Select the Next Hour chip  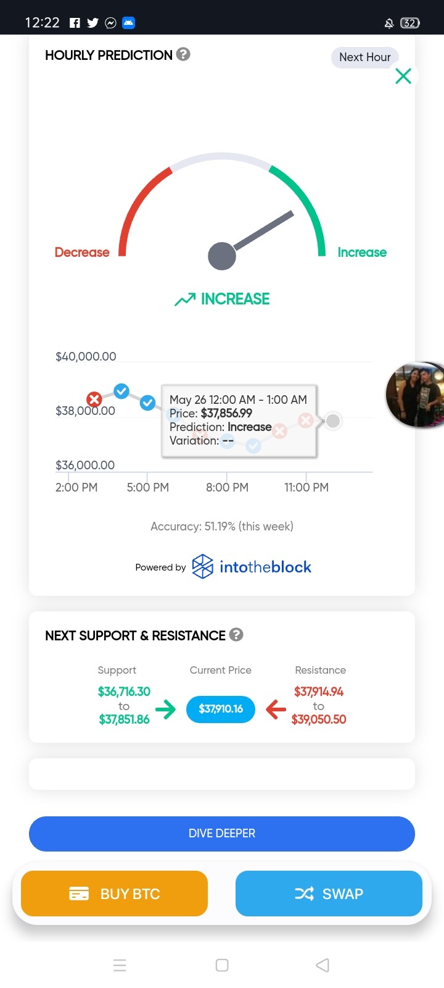coord(365,57)
